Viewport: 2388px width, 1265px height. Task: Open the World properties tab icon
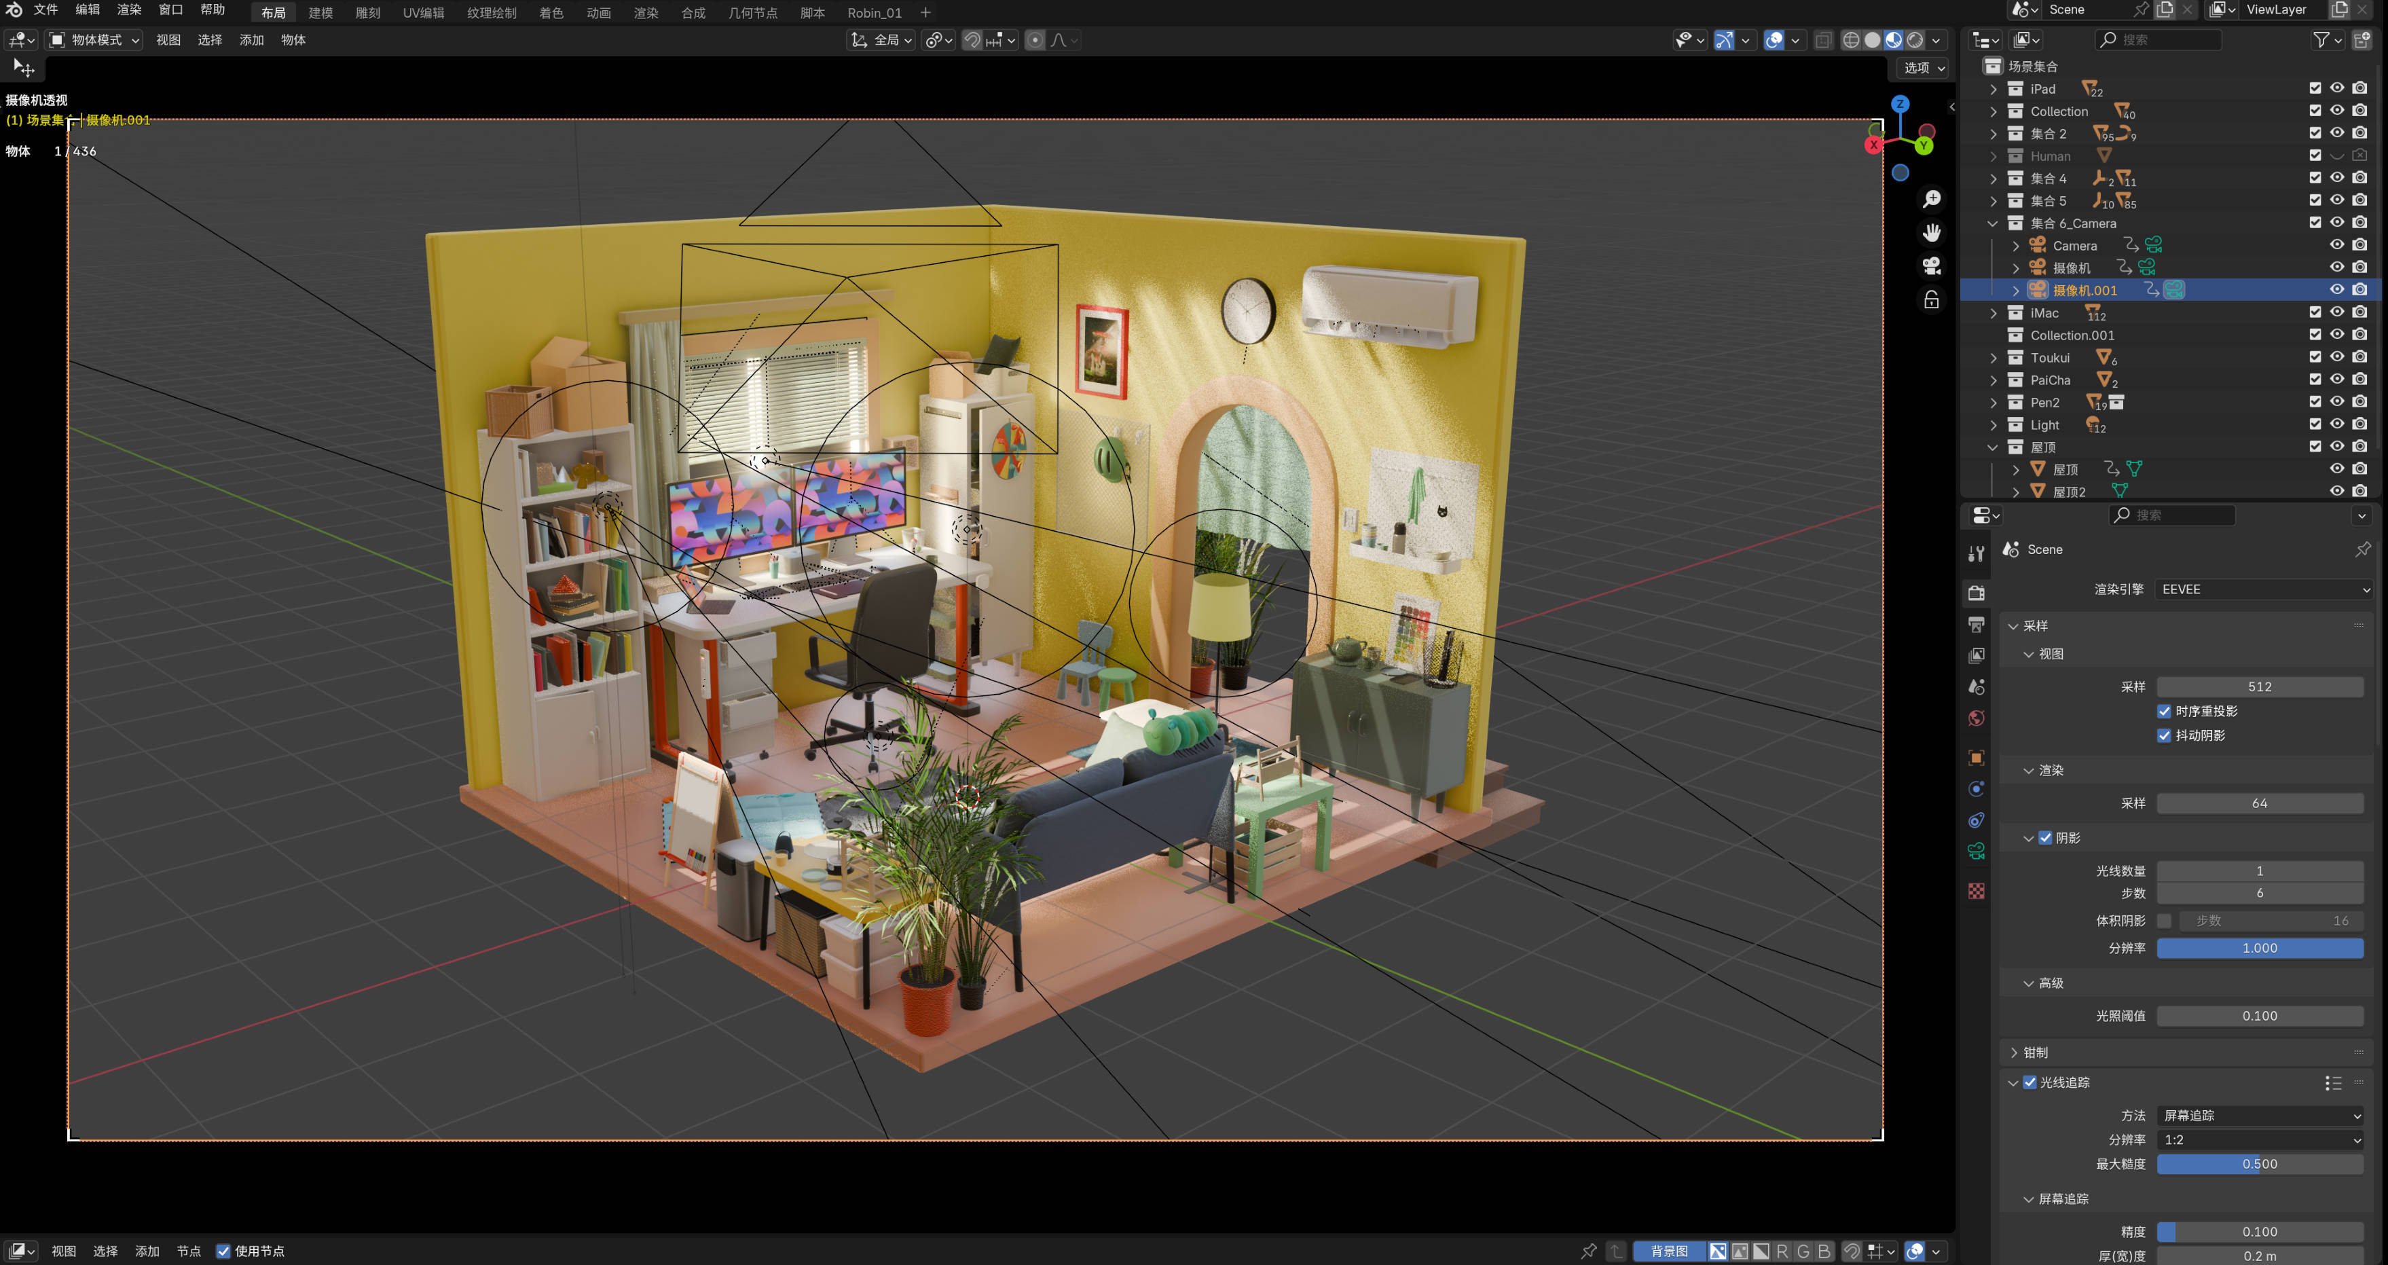pyautogui.click(x=1975, y=718)
